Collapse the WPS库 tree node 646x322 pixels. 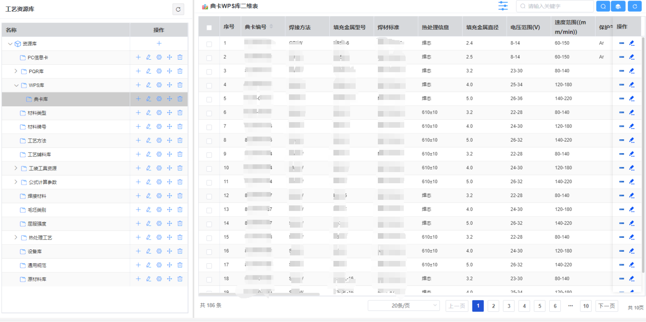[x=16, y=85]
